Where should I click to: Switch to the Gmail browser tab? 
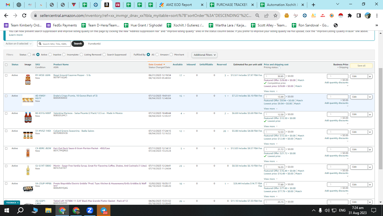coord(8,5)
